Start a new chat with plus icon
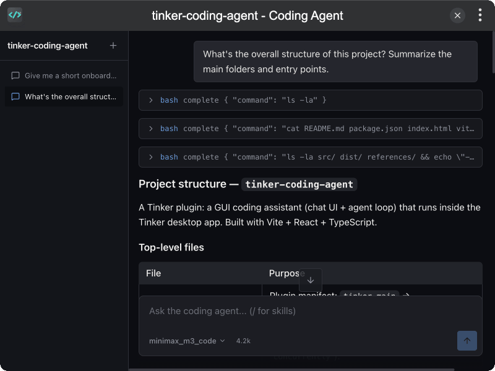Viewport: 495px width, 371px height. pyautogui.click(x=113, y=45)
